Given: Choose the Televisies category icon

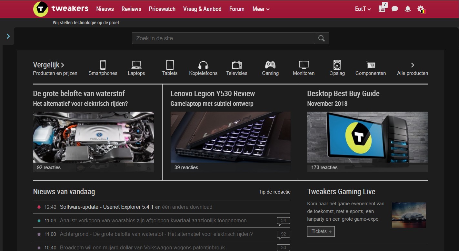Looking at the screenshot, I should tap(237, 65).
